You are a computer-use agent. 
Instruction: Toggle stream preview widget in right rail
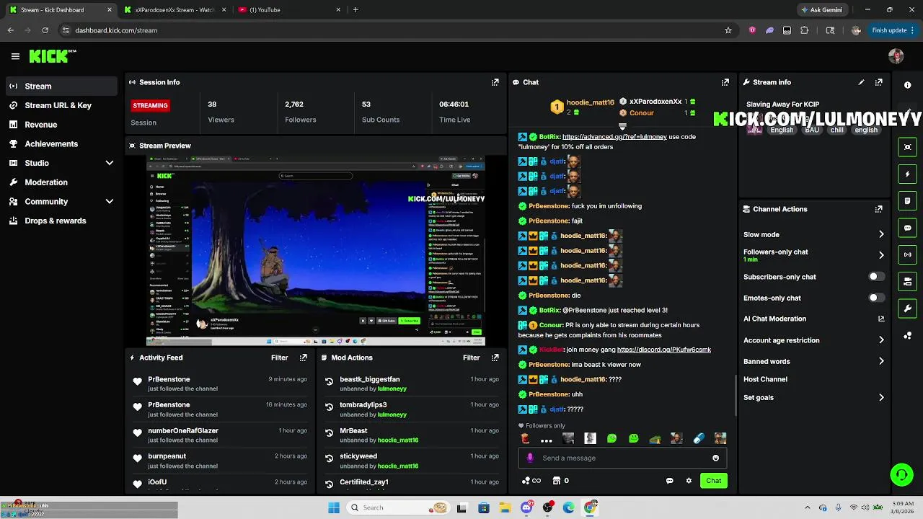point(907,147)
